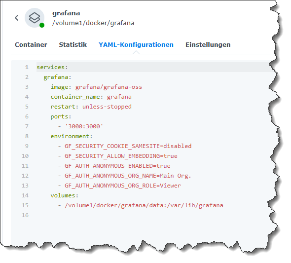This screenshot has width=291, height=263.
Task: Click the green running status dot
Action: pyautogui.click(x=42, y=25)
